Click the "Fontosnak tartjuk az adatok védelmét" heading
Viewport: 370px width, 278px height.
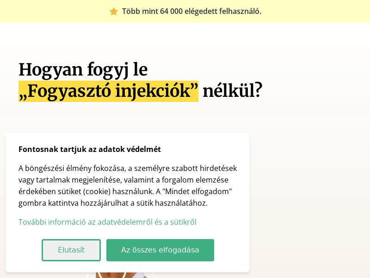[x=90, y=149]
